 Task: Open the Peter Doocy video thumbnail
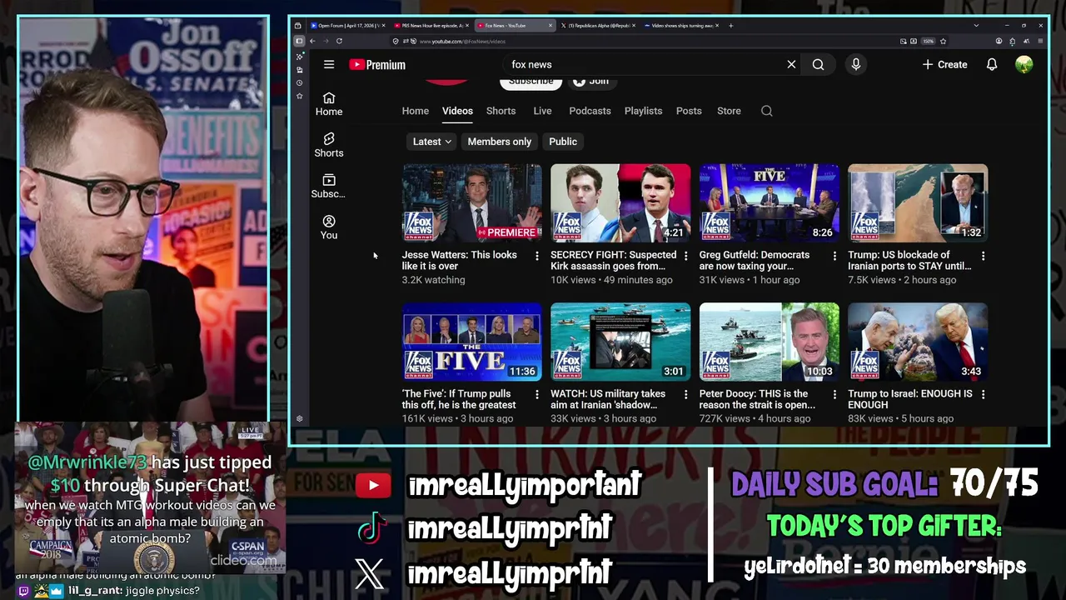(x=769, y=342)
